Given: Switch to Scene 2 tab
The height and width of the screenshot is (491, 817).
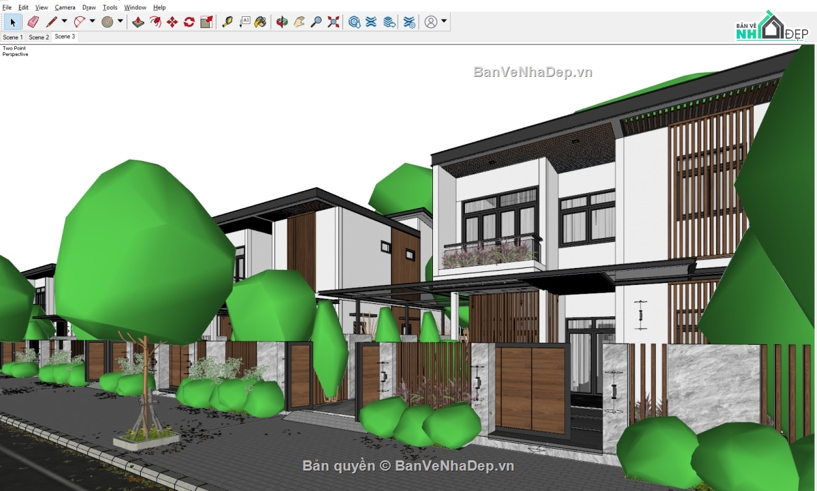Looking at the screenshot, I should 38,37.
